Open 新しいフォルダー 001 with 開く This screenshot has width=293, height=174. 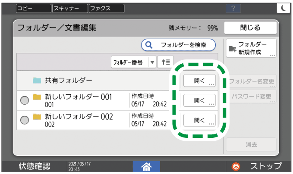point(199,100)
